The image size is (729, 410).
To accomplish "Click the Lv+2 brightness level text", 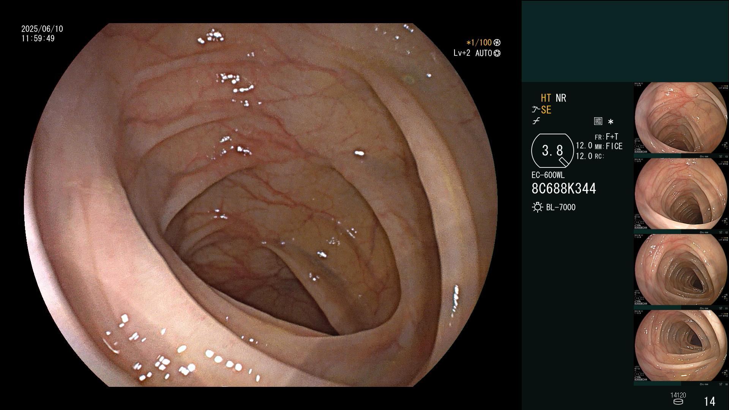I will click(x=462, y=53).
